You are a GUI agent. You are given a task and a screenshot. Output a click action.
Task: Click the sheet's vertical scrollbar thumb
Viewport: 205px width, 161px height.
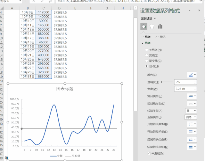pos(135,64)
